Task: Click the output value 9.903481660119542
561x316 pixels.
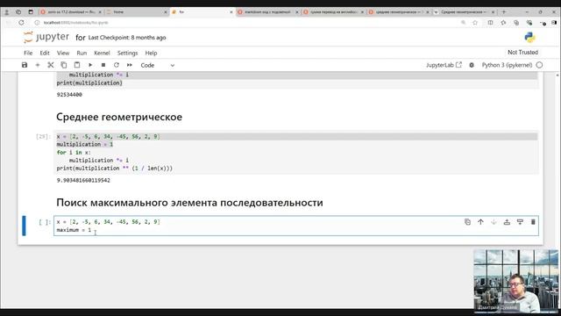Action: (83, 180)
